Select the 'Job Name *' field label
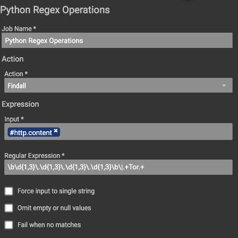The height and width of the screenshot is (238, 238). tap(19, 29)
